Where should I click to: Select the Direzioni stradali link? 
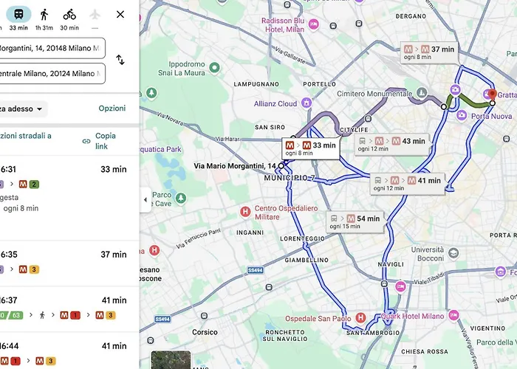point(26,136)
